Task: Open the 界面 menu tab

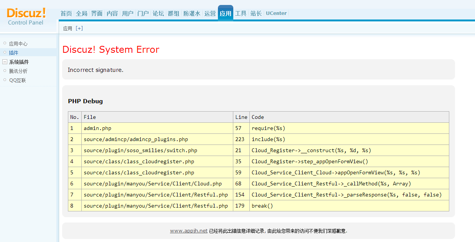Action: [x=97, y=13]
